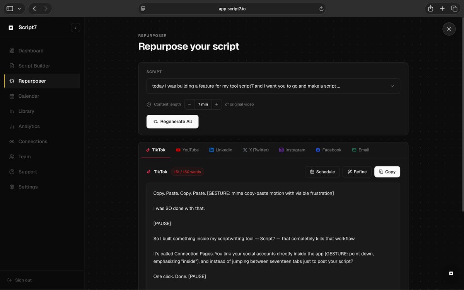This screenshot has width=464, height=290.
Task: Click the Repurpose your script heading
Action: [x=189, y=46]
